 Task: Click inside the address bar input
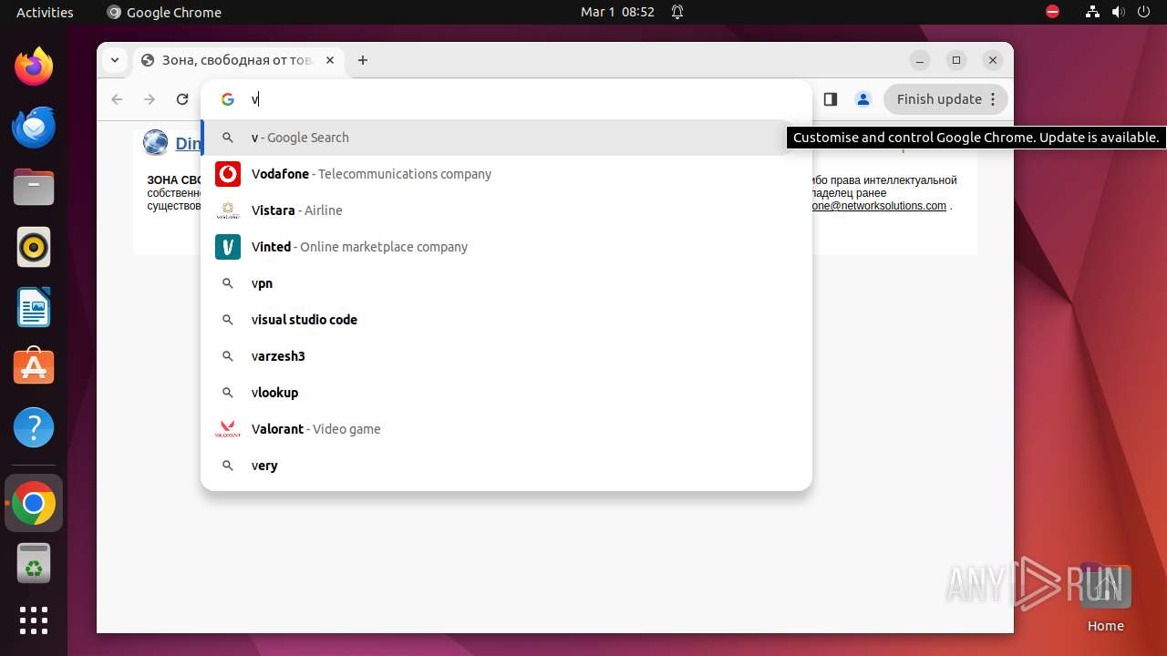click(524, 99)
